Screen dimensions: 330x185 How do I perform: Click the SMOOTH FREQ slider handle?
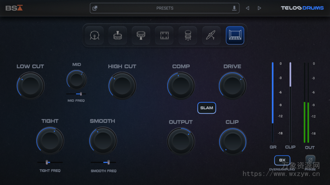point(108,162)
